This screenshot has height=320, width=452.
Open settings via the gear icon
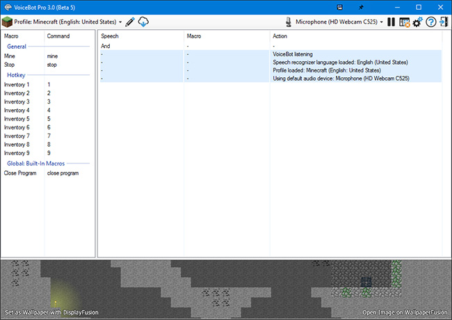click(417, 22)
